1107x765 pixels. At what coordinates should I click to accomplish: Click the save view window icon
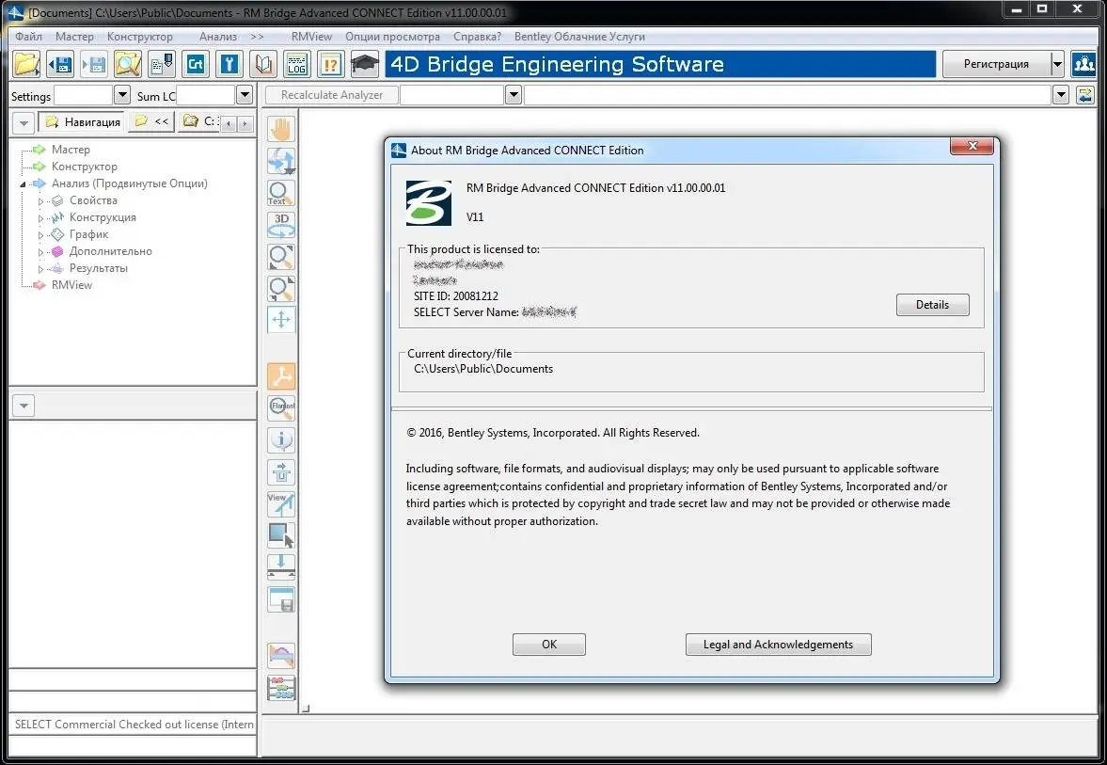(x=281, y=599)
